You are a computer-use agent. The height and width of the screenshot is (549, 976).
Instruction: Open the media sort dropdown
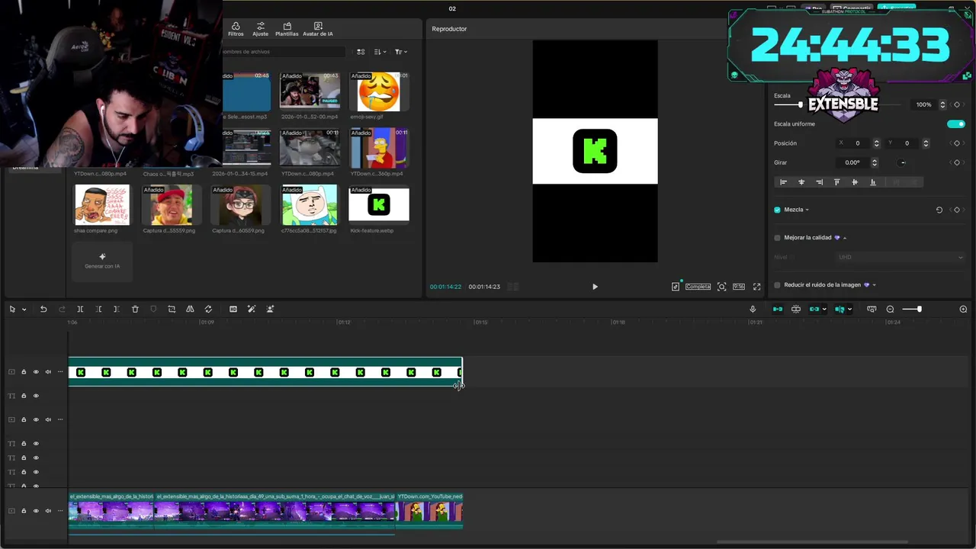[380, 52]
